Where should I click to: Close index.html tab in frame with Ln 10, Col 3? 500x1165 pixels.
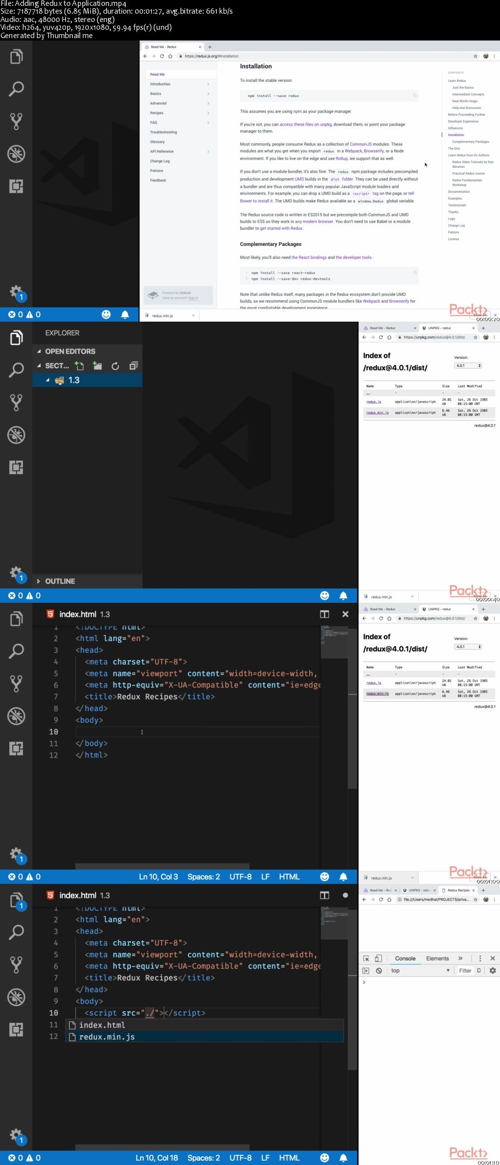[x=345, y=614]
